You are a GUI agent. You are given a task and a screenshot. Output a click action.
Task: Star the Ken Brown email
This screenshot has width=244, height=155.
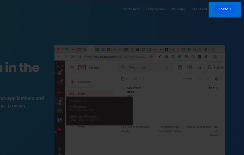(217, 96)
